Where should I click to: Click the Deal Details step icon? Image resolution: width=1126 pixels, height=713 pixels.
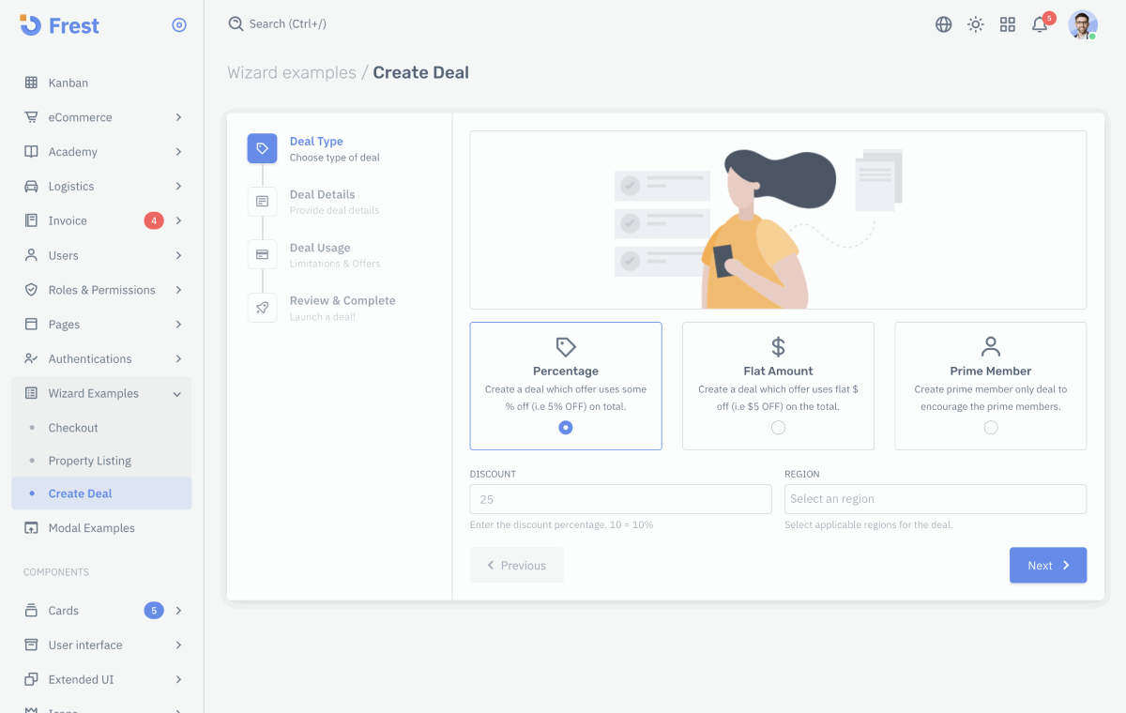click(x=262, y=201)
